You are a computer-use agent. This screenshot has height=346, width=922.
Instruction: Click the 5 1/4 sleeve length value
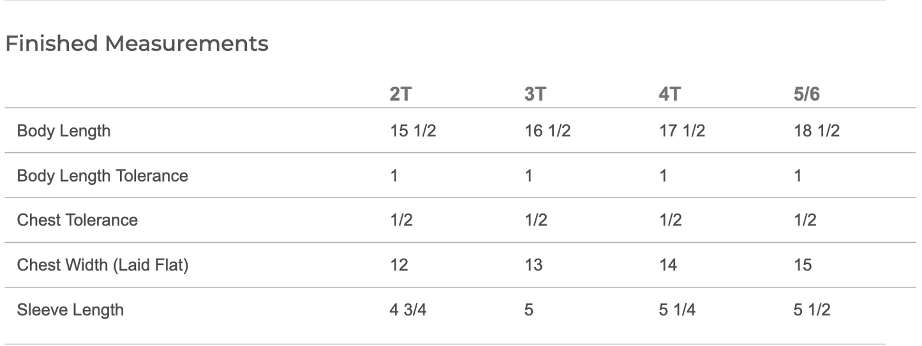[x=678, y=310]
